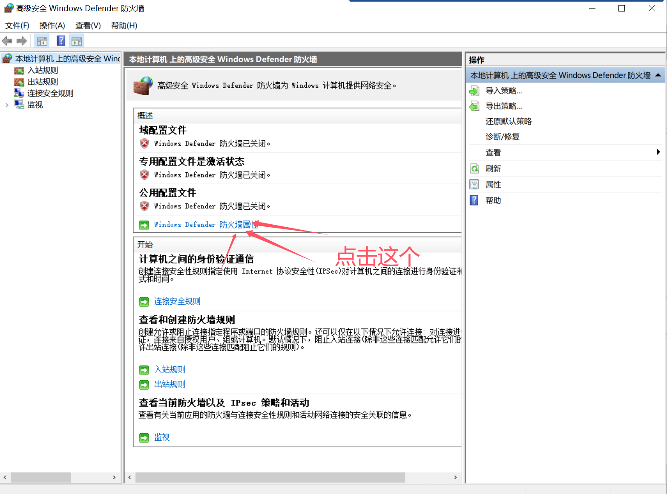
Task: Open the 查看(V) menu
Action: (x=88, y=26)
